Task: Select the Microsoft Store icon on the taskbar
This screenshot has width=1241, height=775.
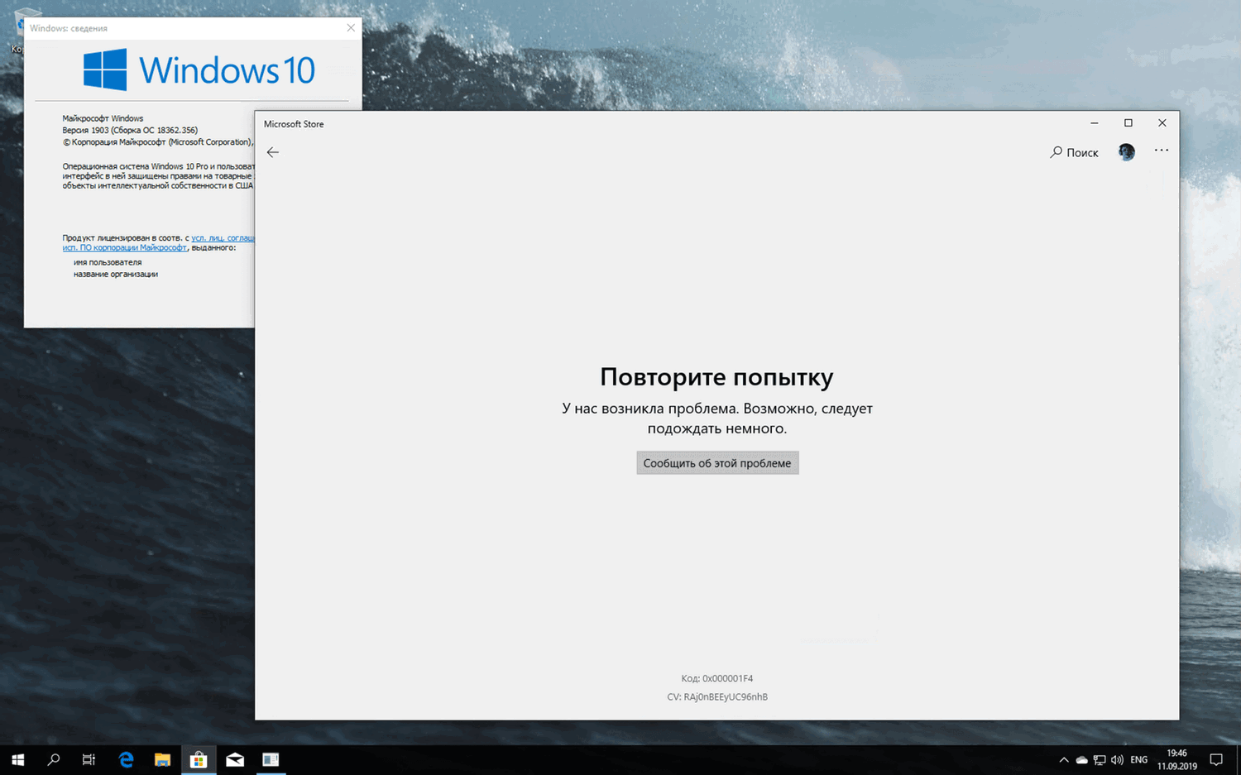Action: pyautogui.click(x=199, y=759)
